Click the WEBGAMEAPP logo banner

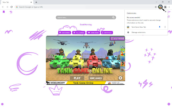pyautogui.click(x=55, y=83)
